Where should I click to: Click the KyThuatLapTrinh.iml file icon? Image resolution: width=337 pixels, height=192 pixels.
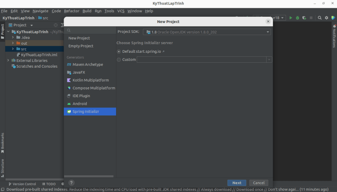point(18,55)
